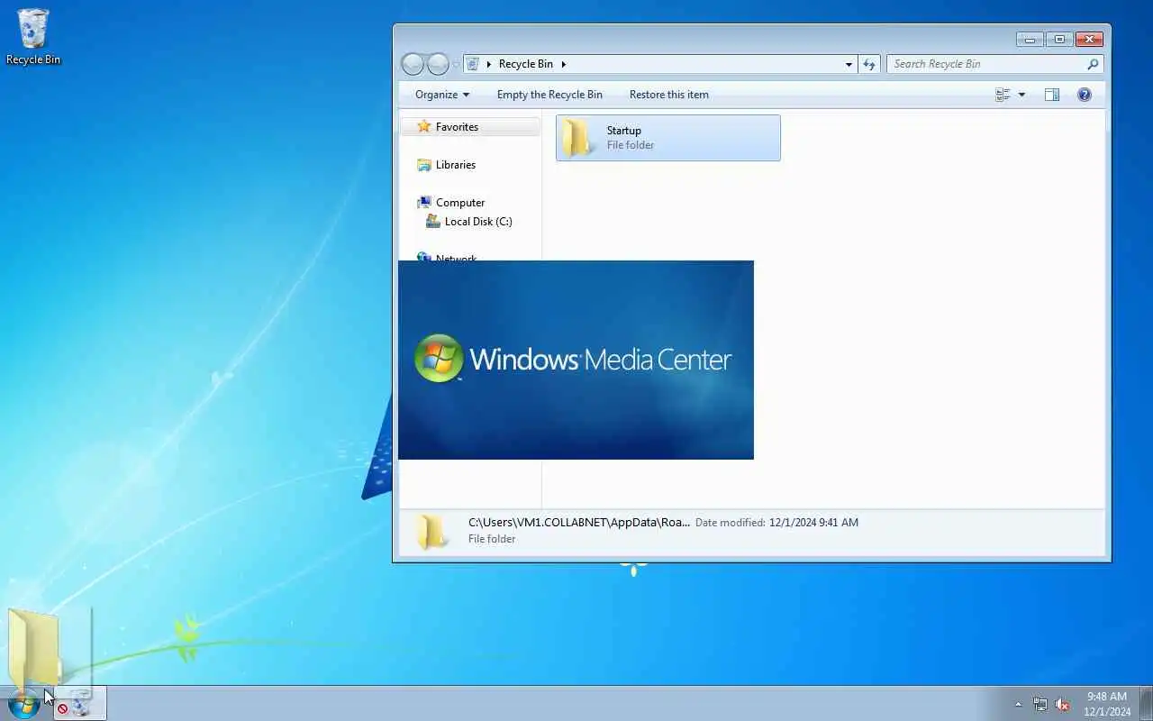Change your view using the view icon

point(1003,95)
